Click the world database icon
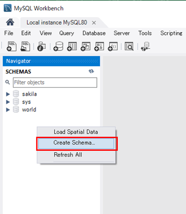Screen dimensions: 186x214 pos(16,109)
